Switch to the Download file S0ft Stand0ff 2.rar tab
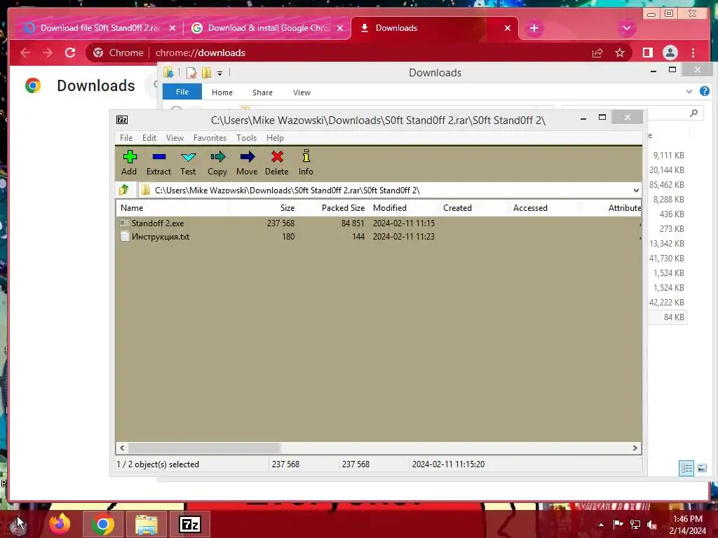The image size is (718, 538). coord(100,28)
